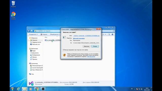Open the Общий доступ dropdown
This screenshot has height=91, width=162.
55,34
